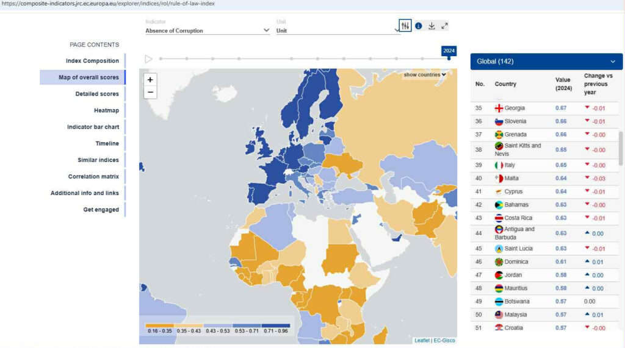The width and height of the screenshot is (625, 348).
Task: Zoom out on the map
Action: click(x=151, y=93)
